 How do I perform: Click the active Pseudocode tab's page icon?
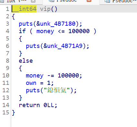(x=52, y=1)
